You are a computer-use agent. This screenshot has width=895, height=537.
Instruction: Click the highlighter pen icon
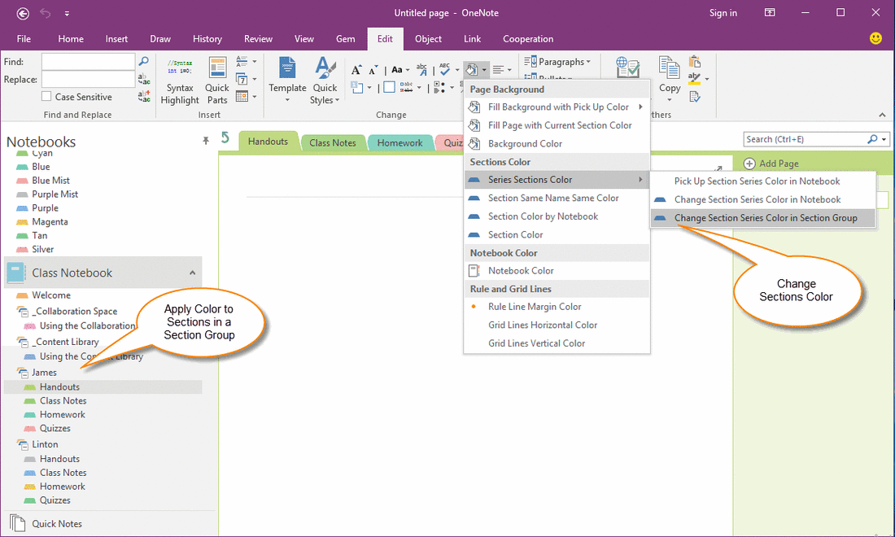694,79
